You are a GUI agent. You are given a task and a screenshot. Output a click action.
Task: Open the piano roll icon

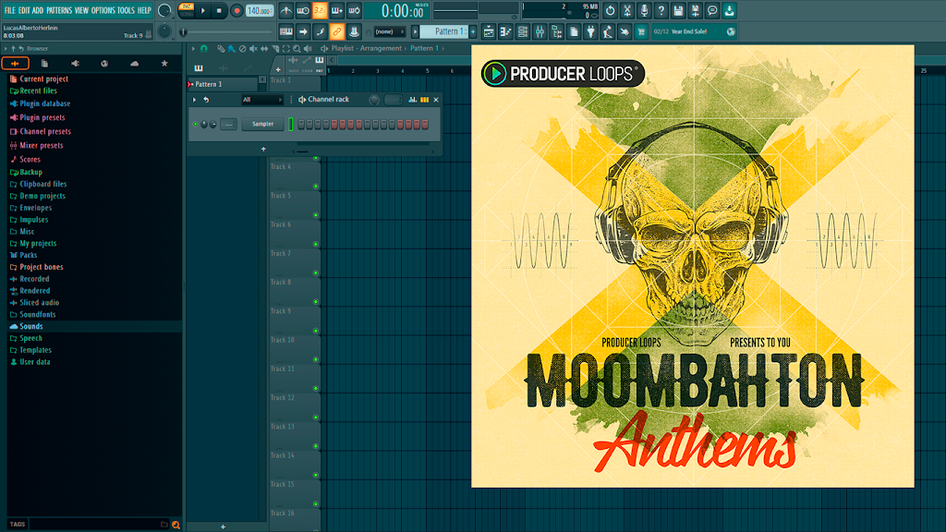pos(505,32)
